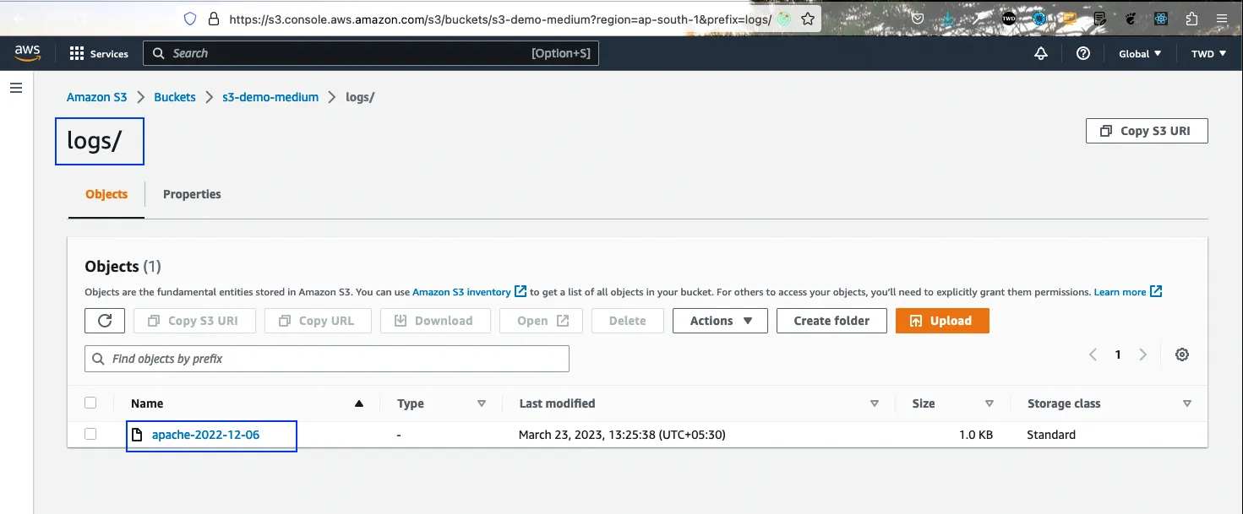Click the eyedropper extension icon
This screenshot has height=514, width=1243.
979,18
